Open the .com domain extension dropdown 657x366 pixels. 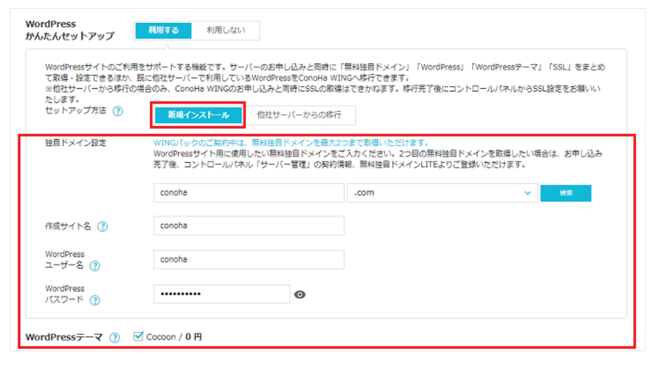pos(442,193)
